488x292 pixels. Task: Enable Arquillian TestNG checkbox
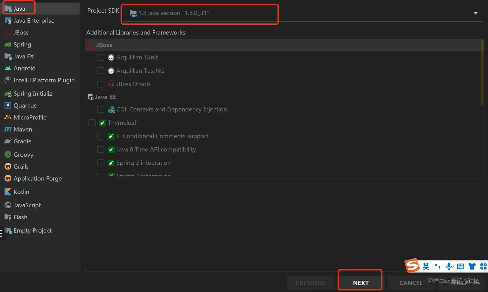pyautogui.click(x=101, y=71)
